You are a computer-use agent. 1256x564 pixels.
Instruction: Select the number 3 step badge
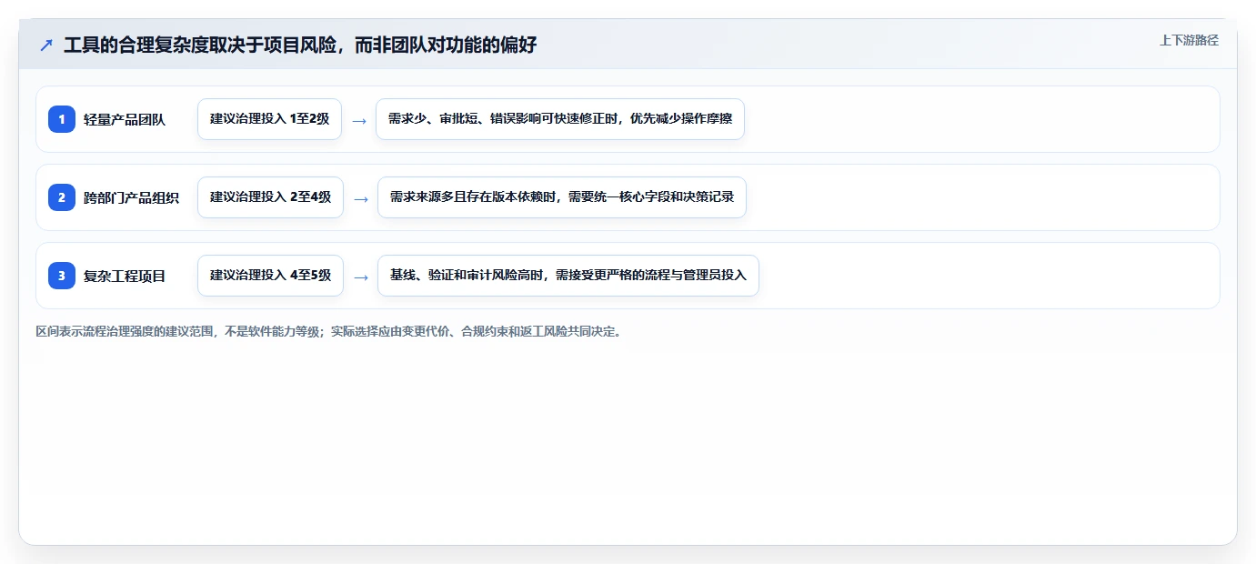(x=62, y=276)
